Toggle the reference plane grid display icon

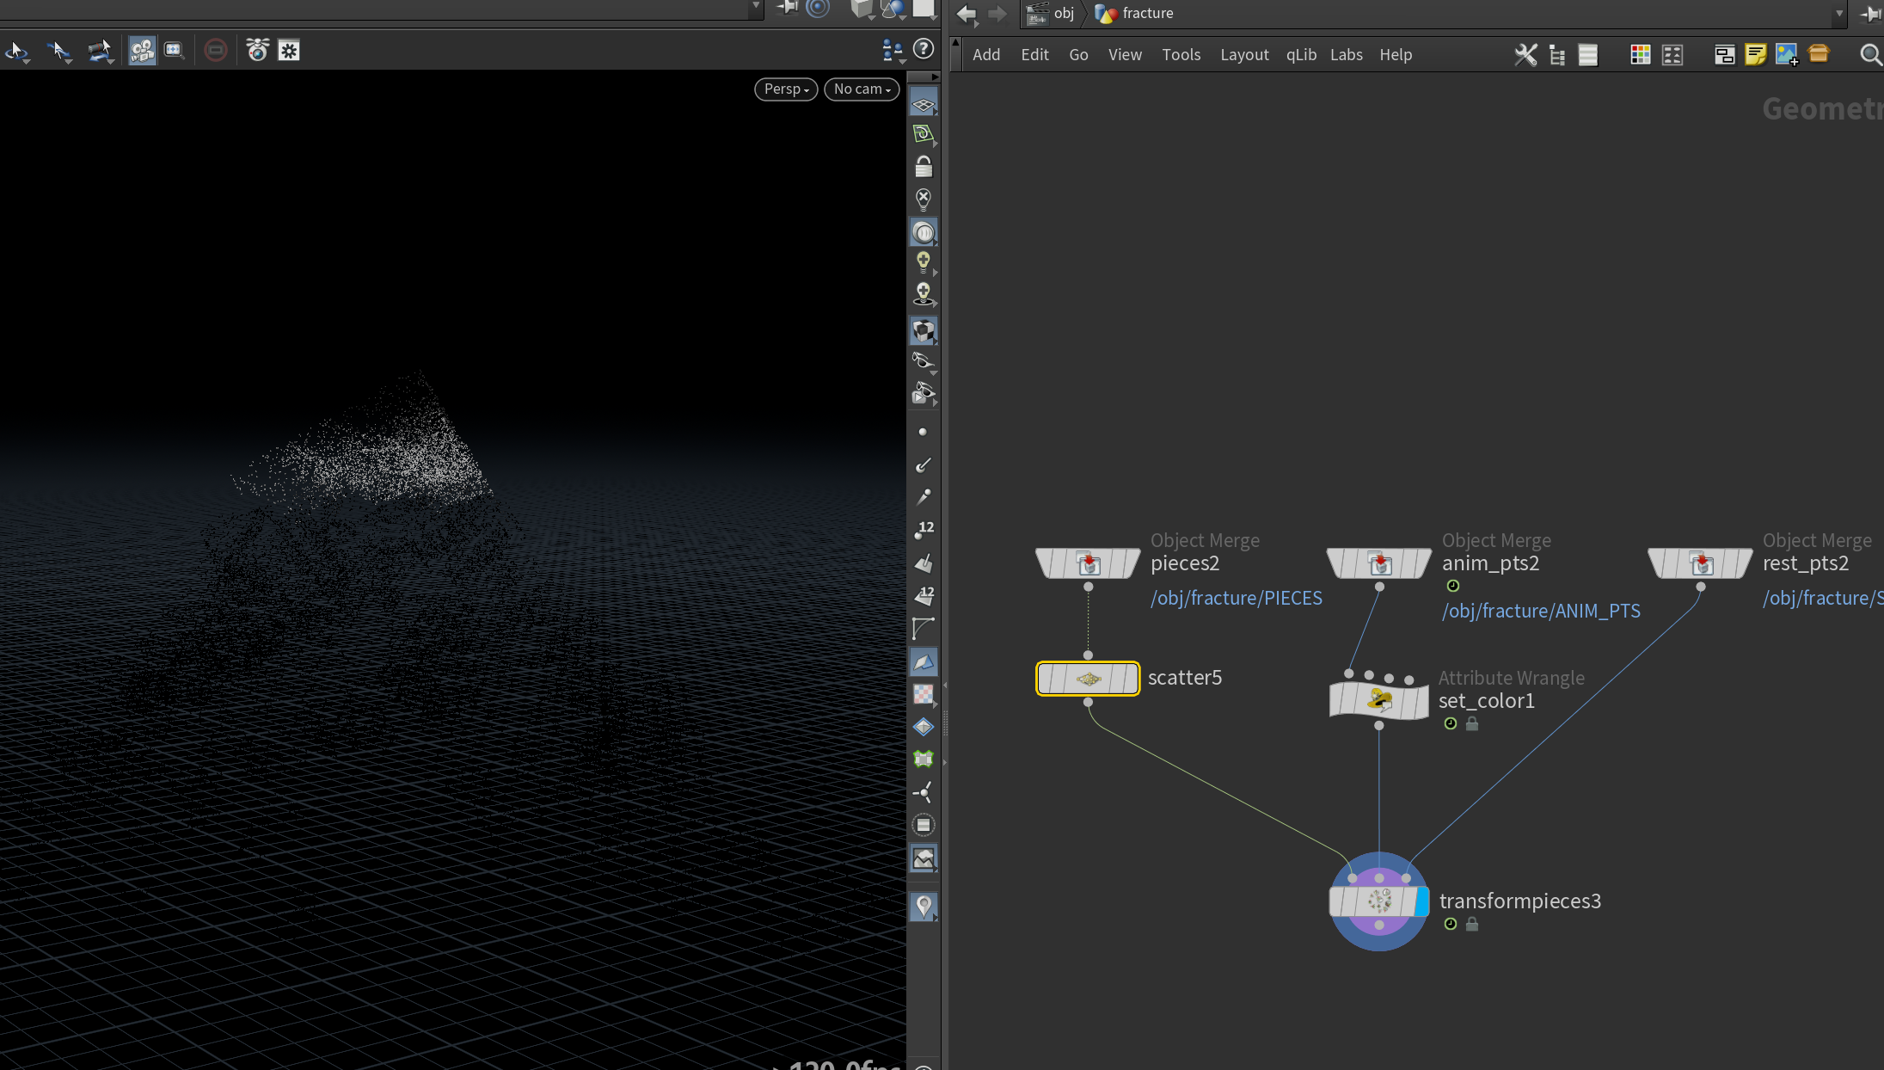tap(924, 105)
